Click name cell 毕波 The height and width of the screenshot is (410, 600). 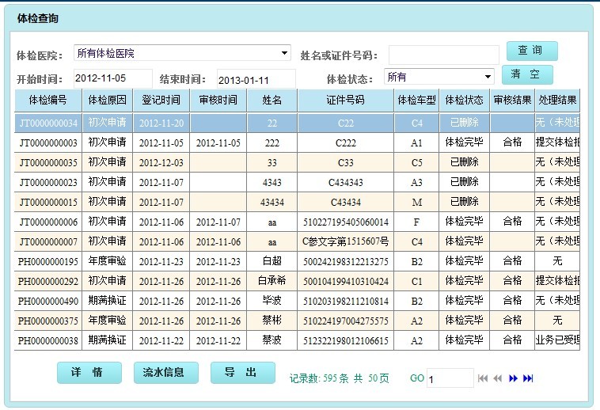[272, 301]
